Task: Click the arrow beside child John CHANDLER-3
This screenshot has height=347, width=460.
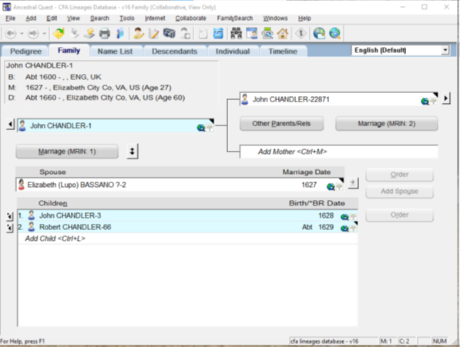Action: pyautogui.click(x=10, y=216)
